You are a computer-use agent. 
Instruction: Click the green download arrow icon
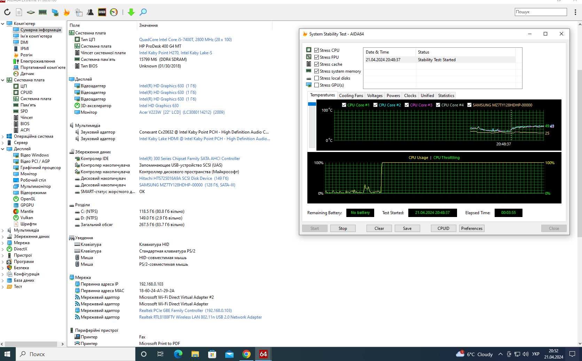click(131, 12)
